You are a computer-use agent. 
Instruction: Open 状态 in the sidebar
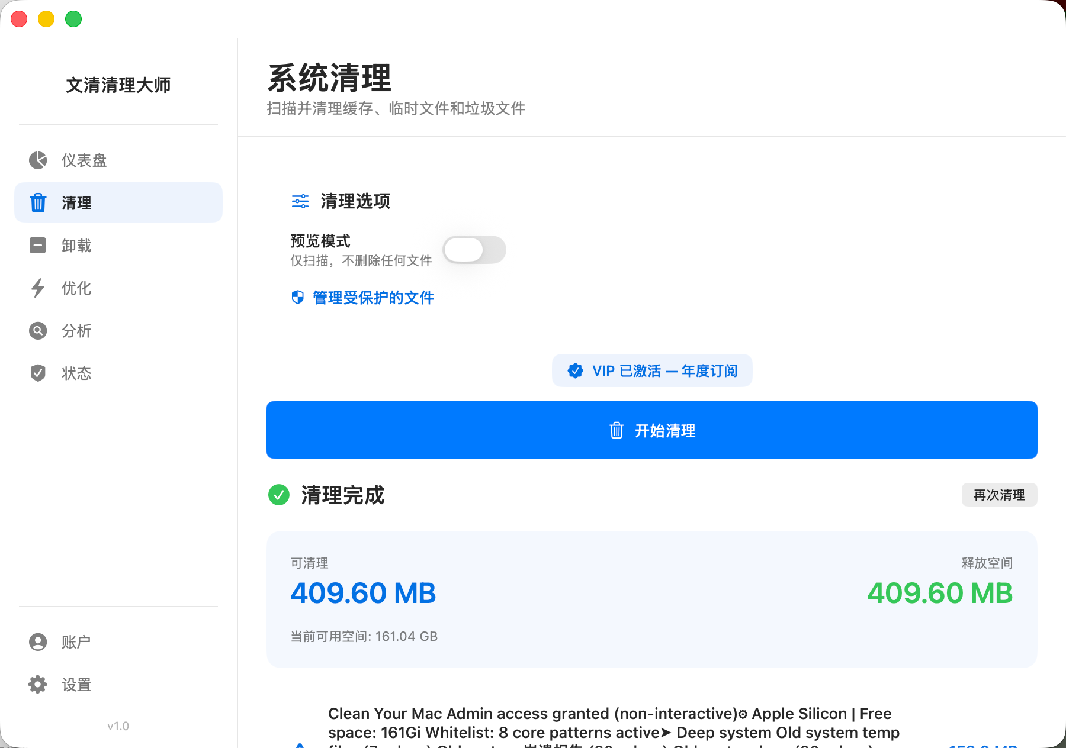pos(118,373)
